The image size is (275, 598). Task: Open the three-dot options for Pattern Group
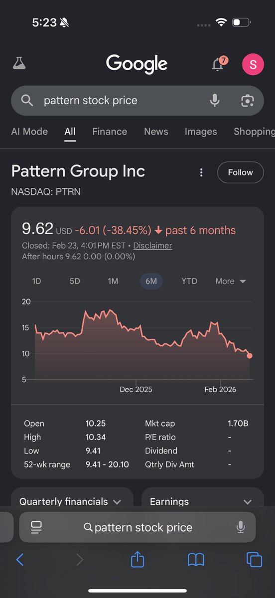(201, 172)
